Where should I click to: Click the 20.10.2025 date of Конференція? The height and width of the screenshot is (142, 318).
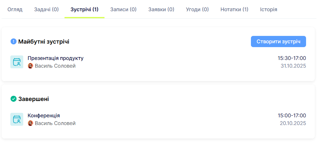[x=293, y=123]
